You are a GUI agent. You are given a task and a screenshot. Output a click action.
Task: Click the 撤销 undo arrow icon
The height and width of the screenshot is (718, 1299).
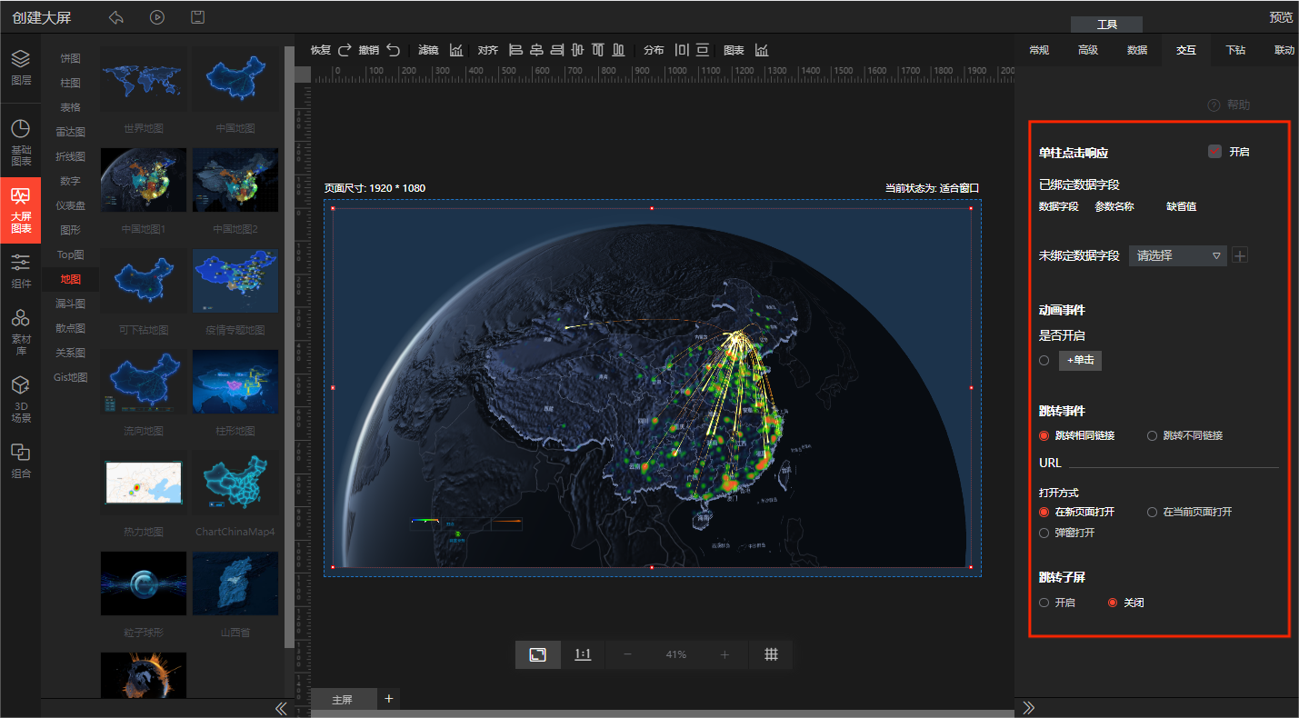click(393, 50)
